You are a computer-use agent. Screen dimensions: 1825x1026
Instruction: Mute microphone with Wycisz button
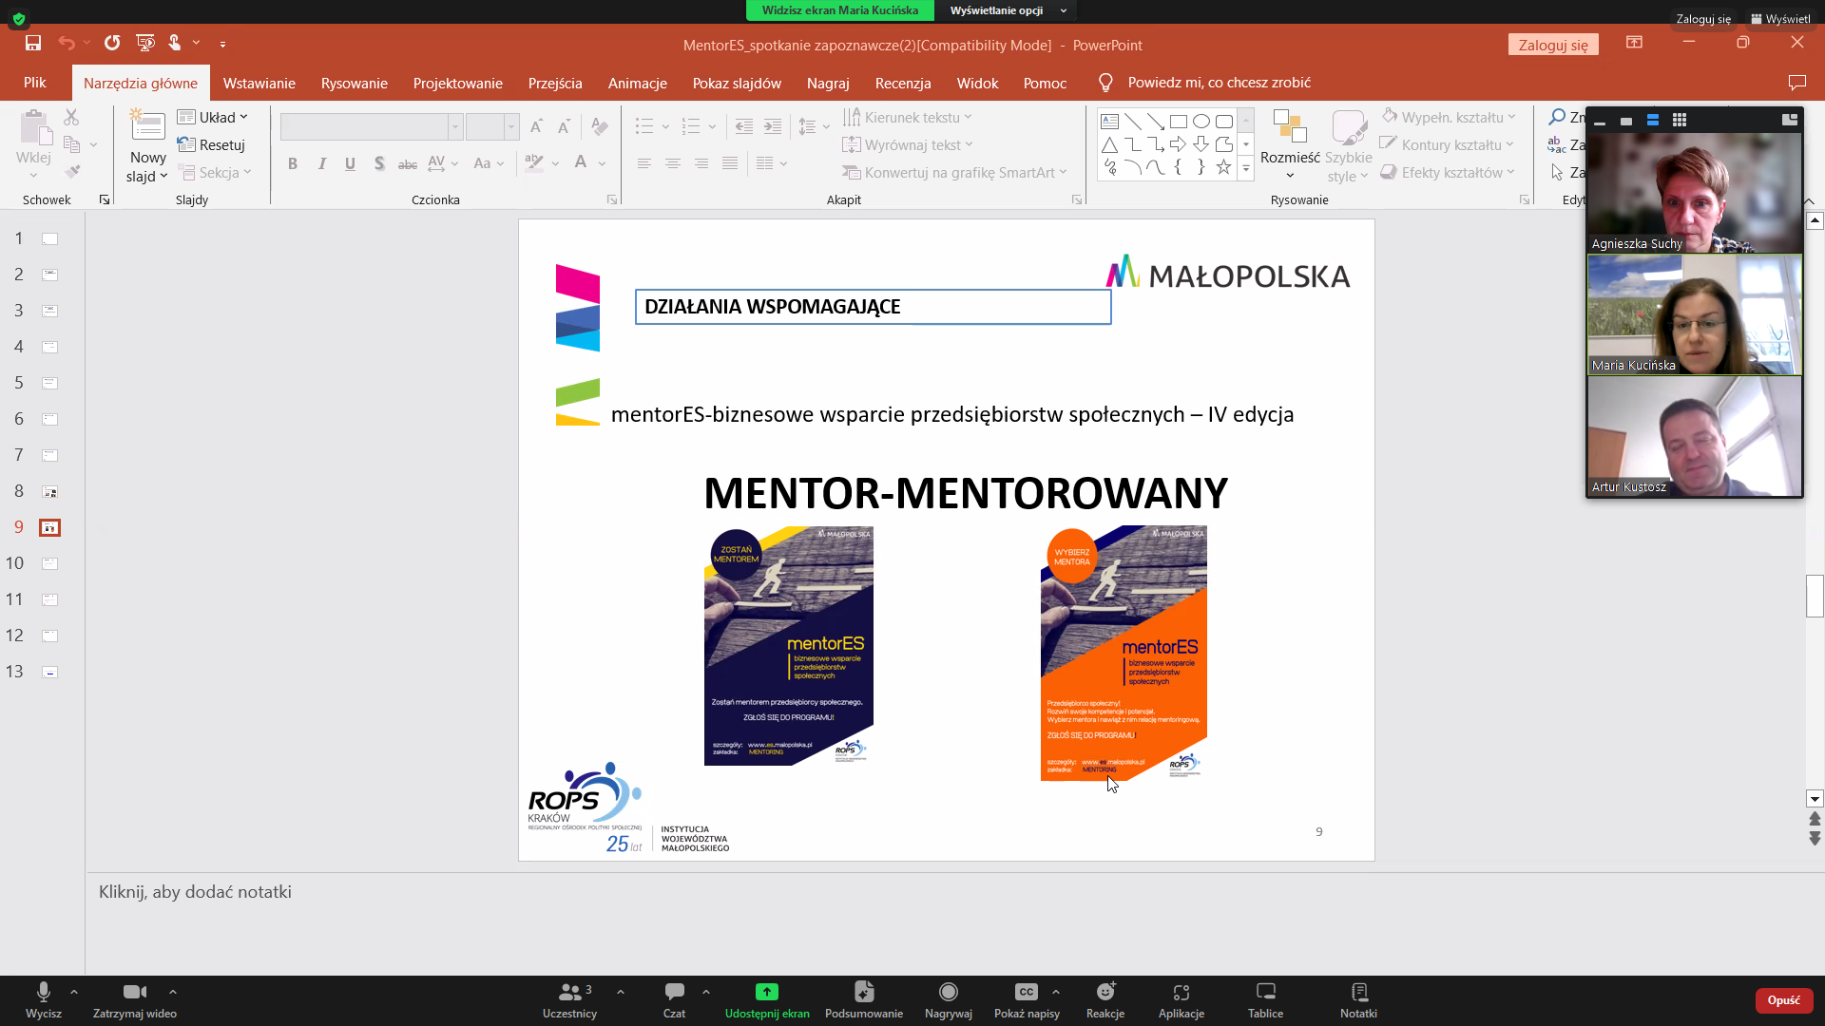[43, 992]
